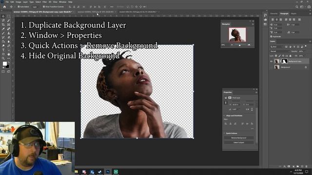312x175 pixels.
Task: Show the hidden Background layer visibility box
Action: coord(271,67)
